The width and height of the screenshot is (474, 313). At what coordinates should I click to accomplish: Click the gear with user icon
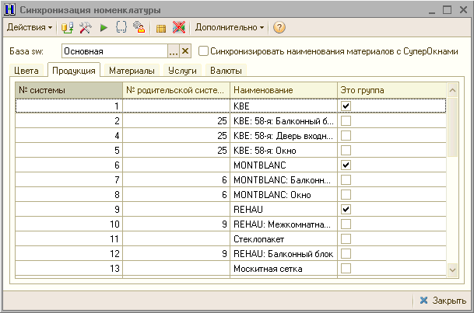pyautogui.click(x=139, y=27)
